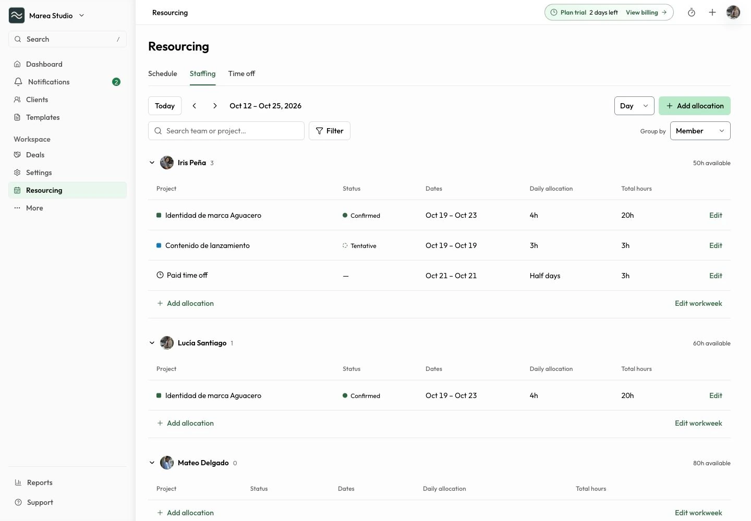
Task: Open the Group by Member dropdown
Action: pos(700,131)
